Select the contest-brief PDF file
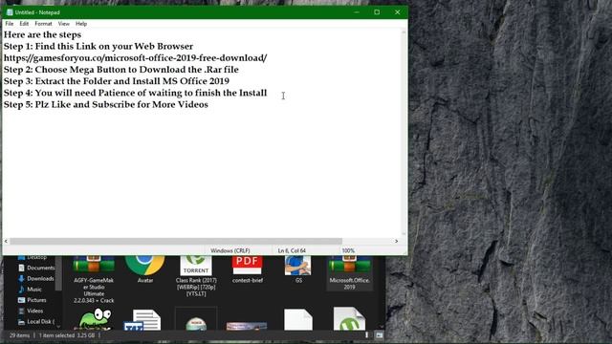 248,269
